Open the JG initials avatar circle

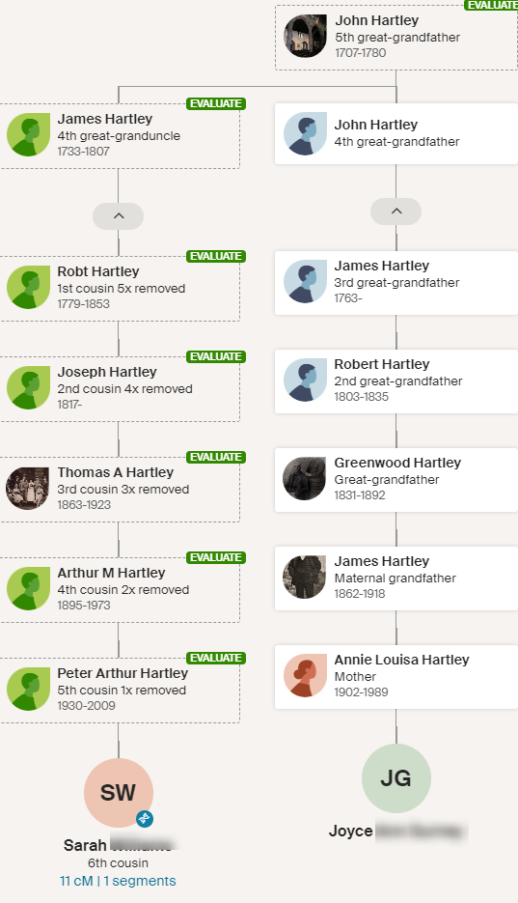pos(396,778)
